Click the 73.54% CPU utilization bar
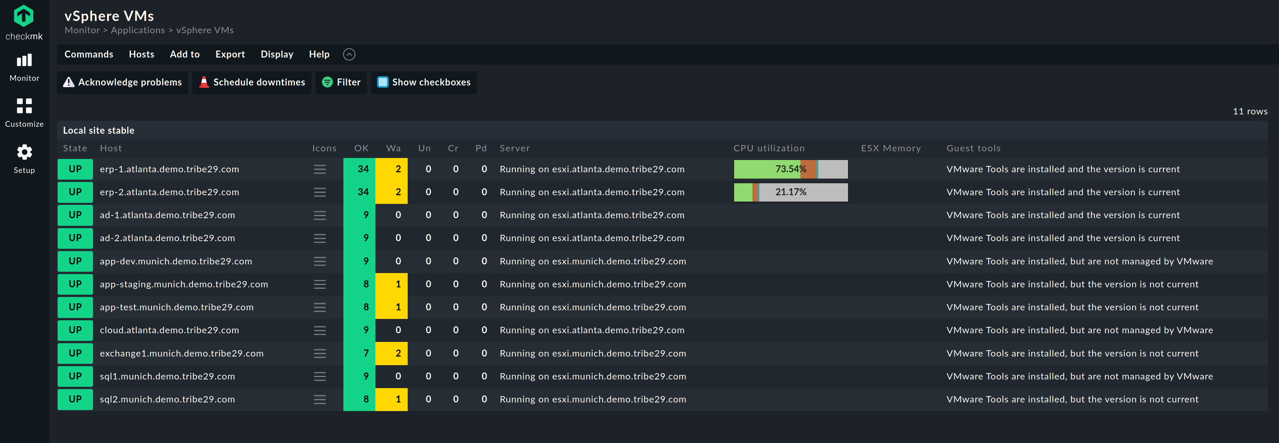The height and width of the screenshot is (443, 1279). 790,170
